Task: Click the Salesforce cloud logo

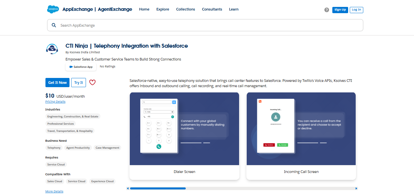Action: tap(53, 10)
